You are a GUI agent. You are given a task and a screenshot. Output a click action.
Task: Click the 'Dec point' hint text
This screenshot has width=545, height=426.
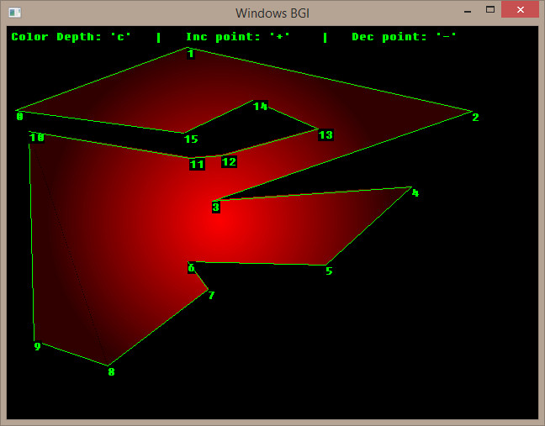[405, 37]
